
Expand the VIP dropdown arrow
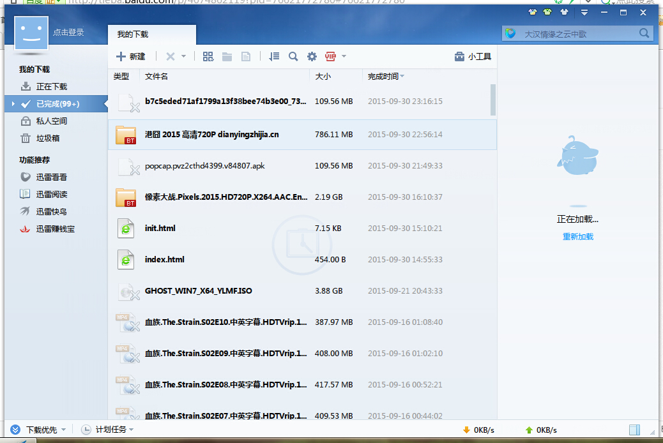(344, 56)
